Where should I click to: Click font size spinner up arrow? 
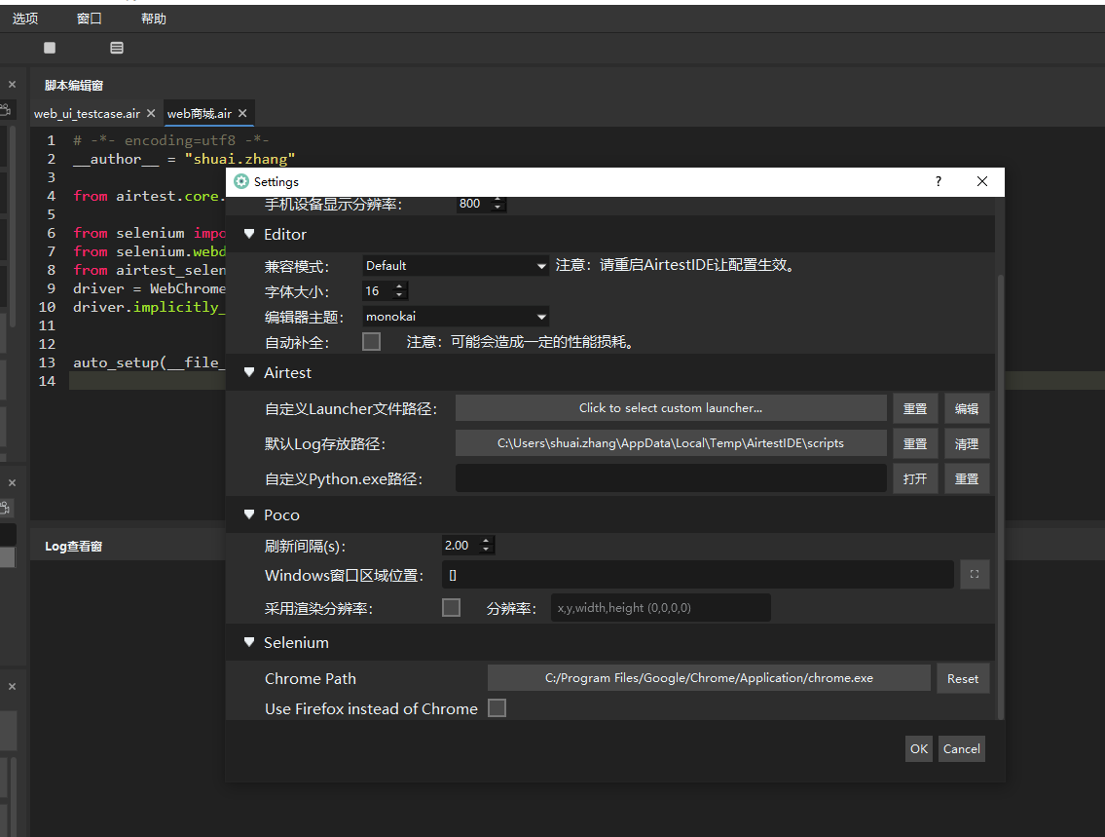(400, 287)
